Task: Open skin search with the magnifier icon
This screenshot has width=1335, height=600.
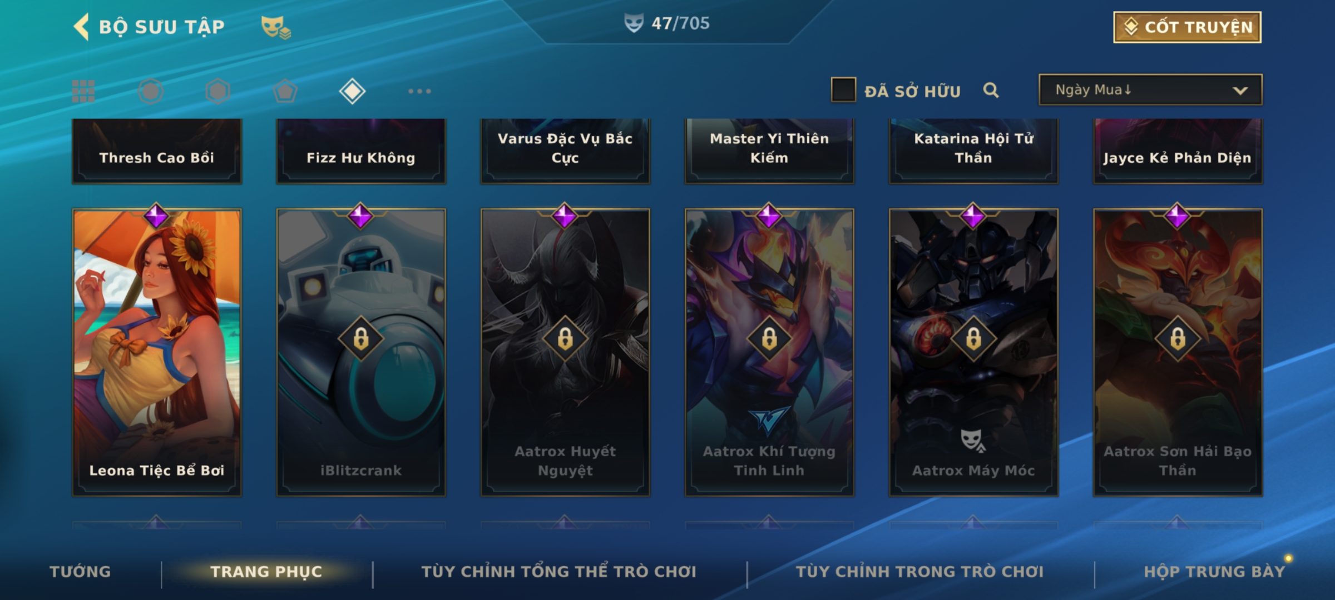Action: pyautogui.click(x=991, y=90)
